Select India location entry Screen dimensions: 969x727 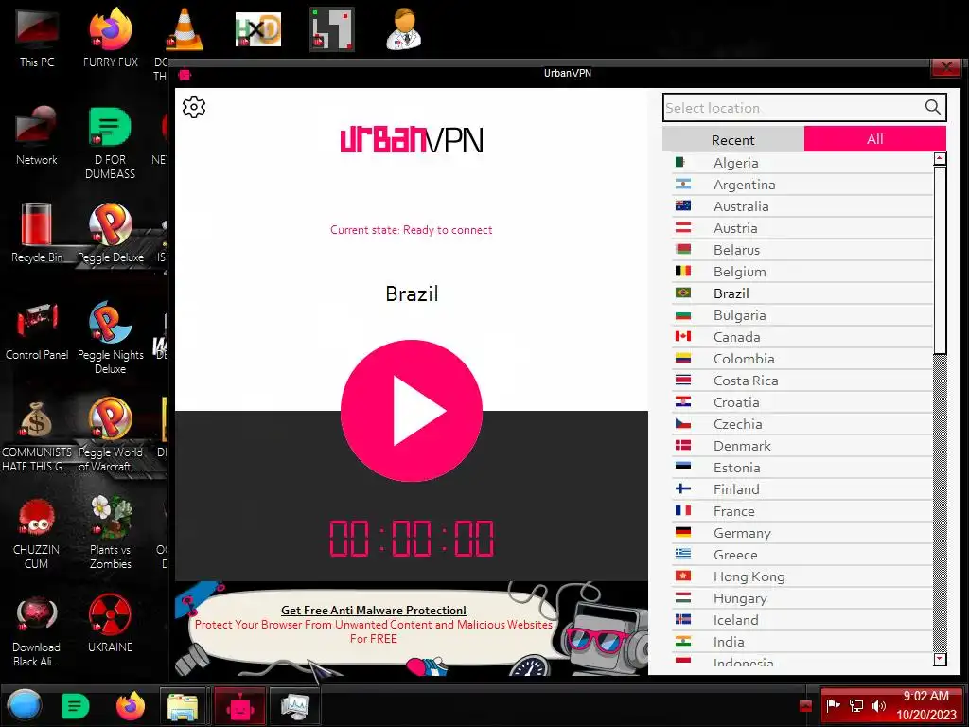click(x=802, y=642)
